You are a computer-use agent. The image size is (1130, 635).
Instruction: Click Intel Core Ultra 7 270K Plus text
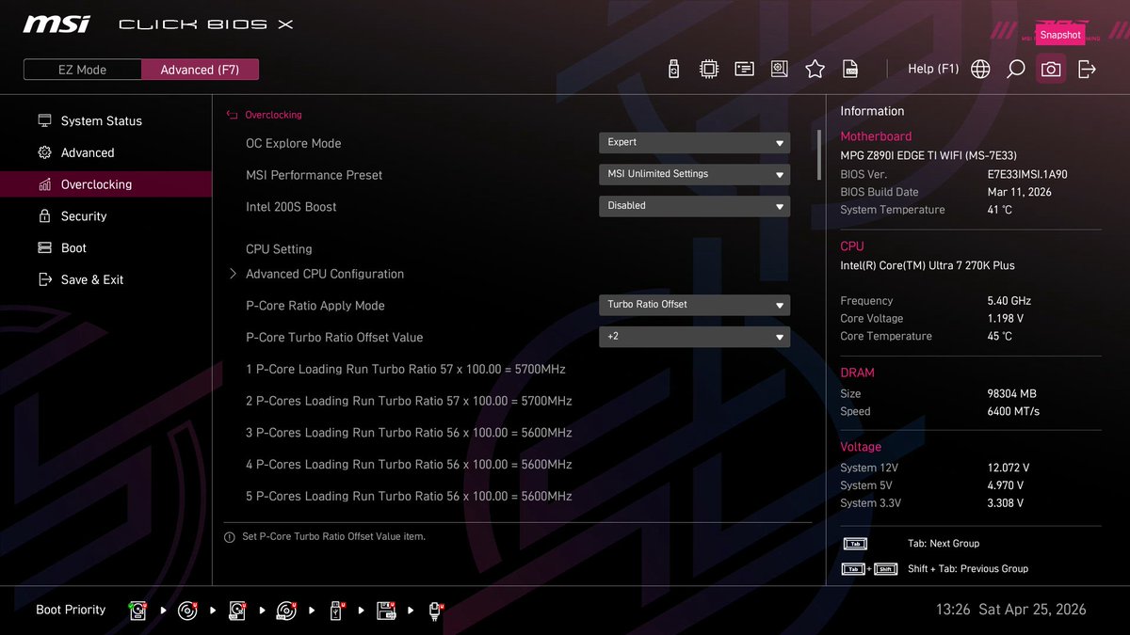(x=928, y=265)
